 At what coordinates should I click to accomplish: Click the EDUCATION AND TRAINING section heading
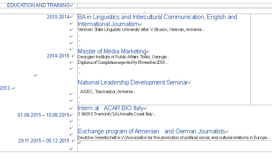pos(38,5)
